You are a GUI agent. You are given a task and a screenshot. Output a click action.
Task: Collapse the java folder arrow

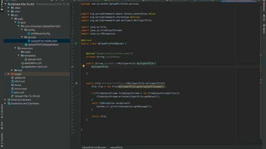[15, 22]
